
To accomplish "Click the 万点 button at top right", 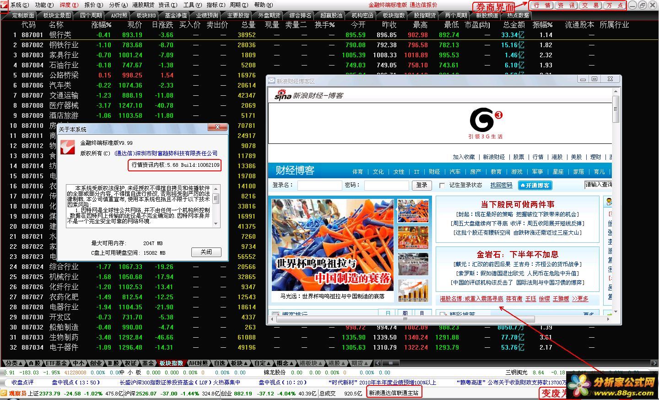I will [x=615, y=5].
